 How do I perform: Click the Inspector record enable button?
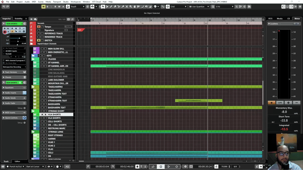click(5, 32)
